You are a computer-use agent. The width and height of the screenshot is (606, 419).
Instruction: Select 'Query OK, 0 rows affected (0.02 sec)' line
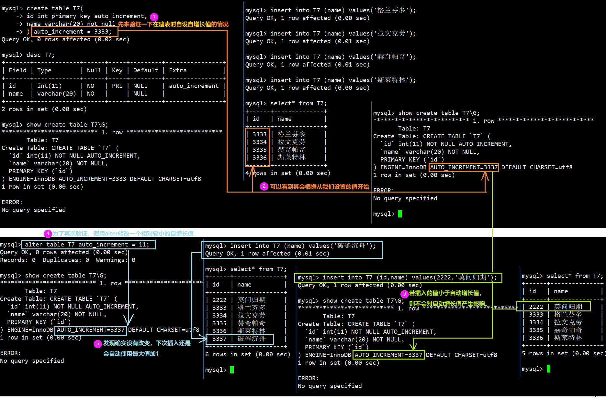pos(65,39)
